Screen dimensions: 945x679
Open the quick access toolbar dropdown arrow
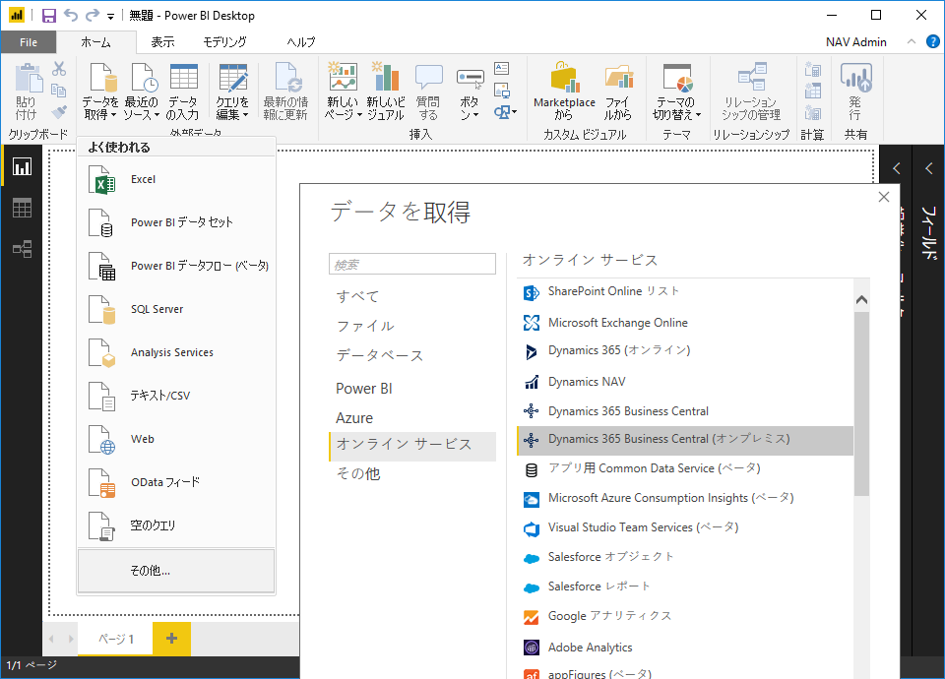tap(110, 17)
